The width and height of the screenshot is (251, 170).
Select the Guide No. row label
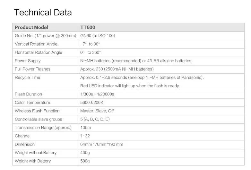(x=46, y=36)
